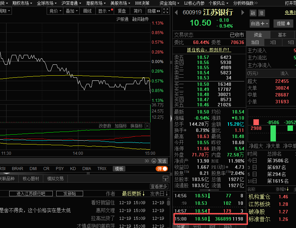Screen dimensions: 296x228
Task: Open the 核心题材 tab
Action: click(x=31, y=179)
